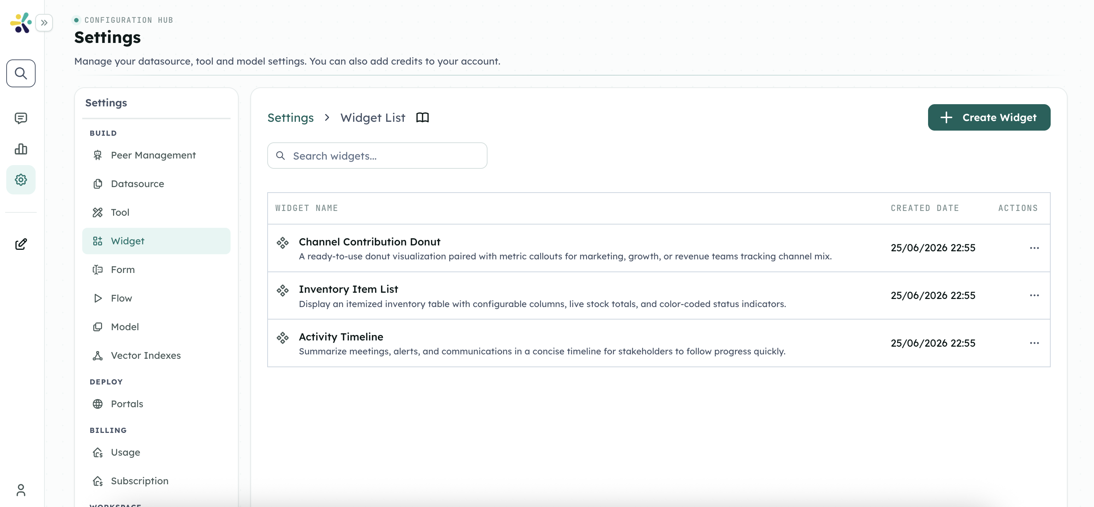Click Activity Timeline created date

[x=933, y=343]
